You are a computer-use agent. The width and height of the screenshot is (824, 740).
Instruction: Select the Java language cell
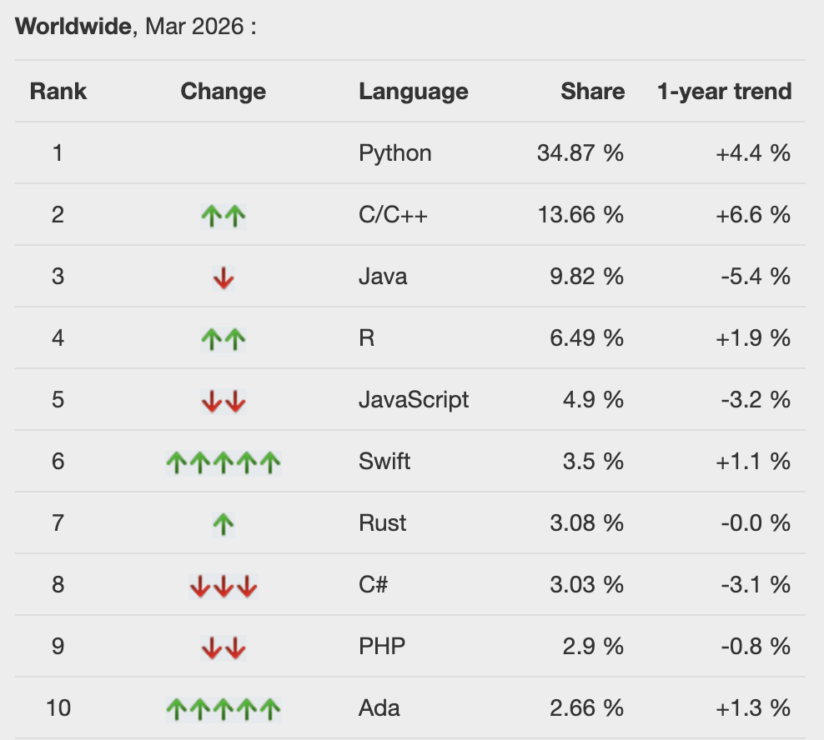pos(383,277)
